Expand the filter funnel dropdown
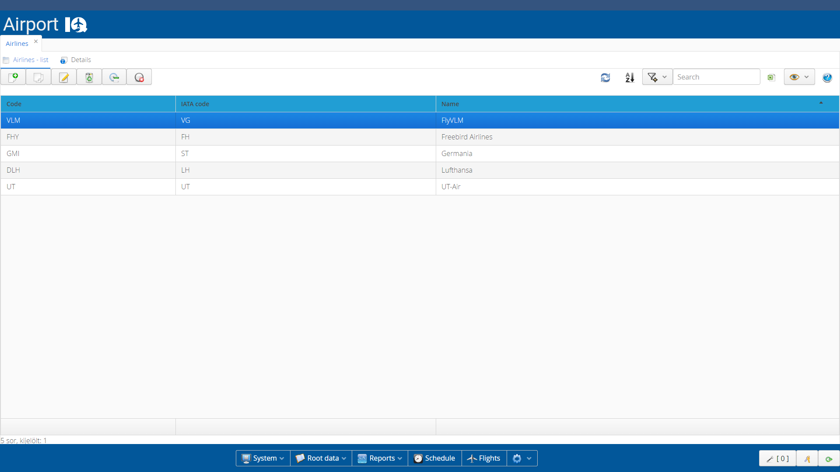This screenshot has height=472, width=840. click(x=657, y=77)
